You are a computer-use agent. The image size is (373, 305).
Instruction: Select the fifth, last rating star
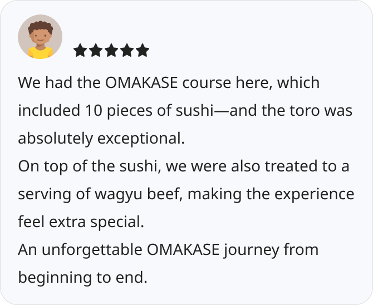point(143,51)
